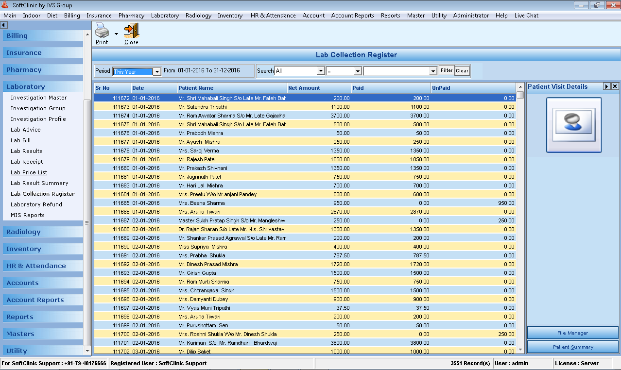Close the Patient Visit Details panel

(x=615, y=86)
